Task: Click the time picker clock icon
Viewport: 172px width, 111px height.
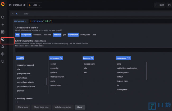Action: 169,5
